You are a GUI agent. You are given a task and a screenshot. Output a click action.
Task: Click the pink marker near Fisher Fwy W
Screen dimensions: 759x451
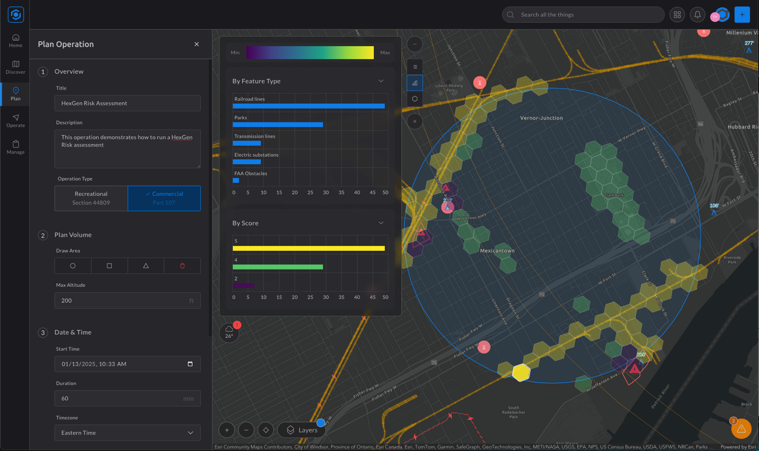[484, 347]
